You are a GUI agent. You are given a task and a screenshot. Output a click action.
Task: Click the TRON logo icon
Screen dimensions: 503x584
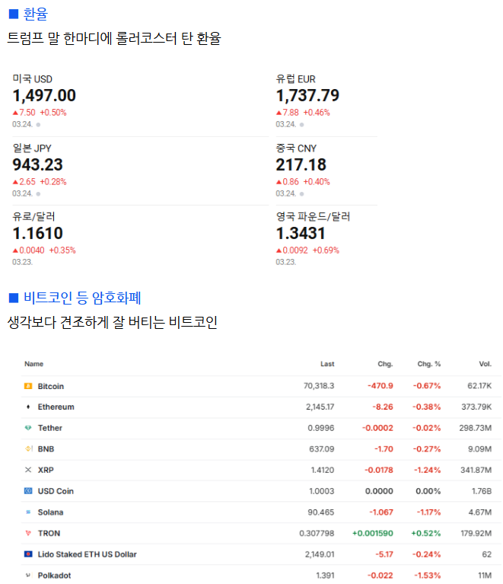tap(29, 533)
